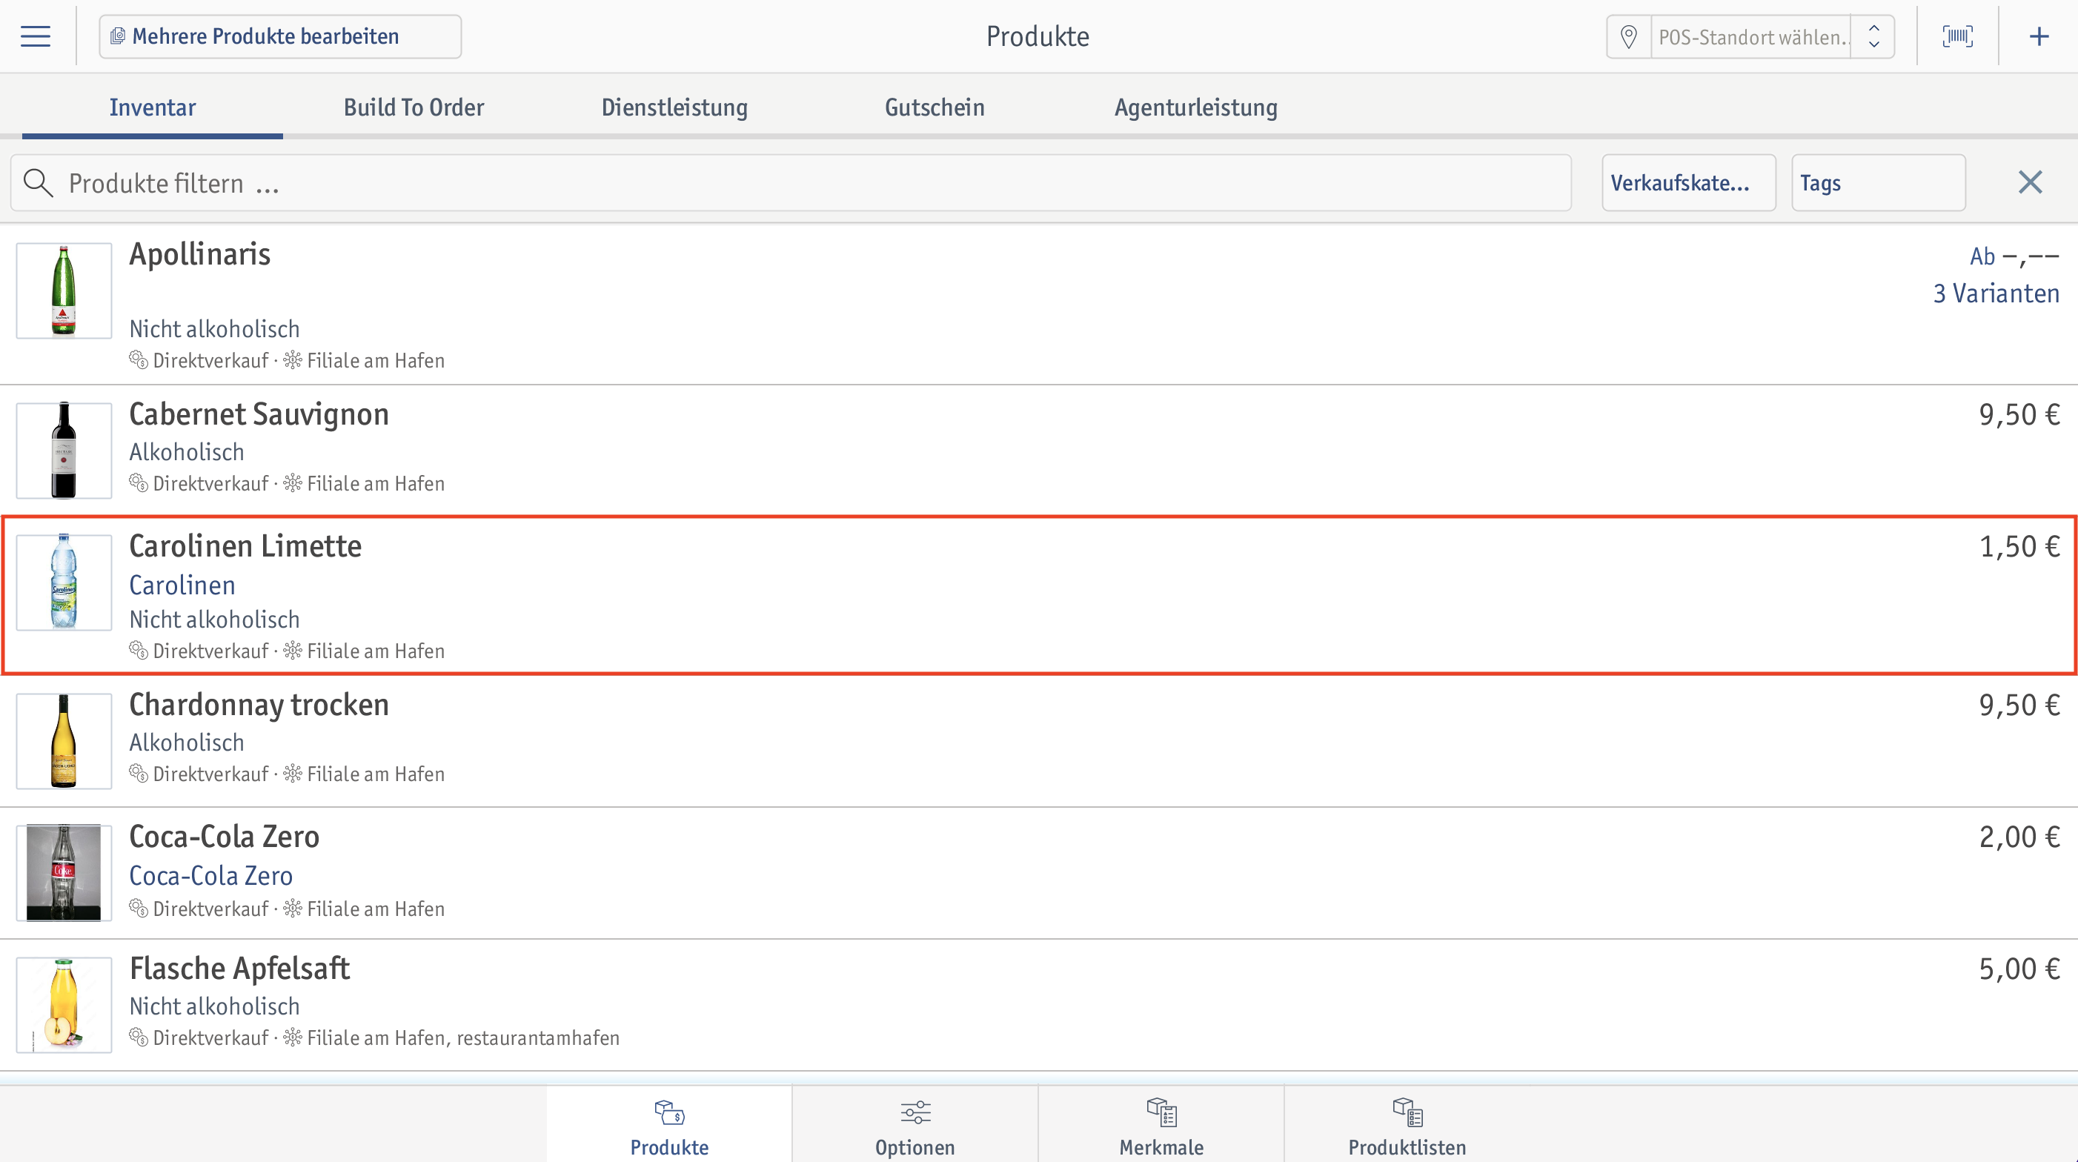
Task: Open Coca-Cola Zero bottle thumbnail
Action: coord(64,872)
